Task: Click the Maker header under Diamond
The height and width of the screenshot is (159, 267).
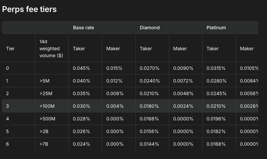Action: [x=180, y=49]
